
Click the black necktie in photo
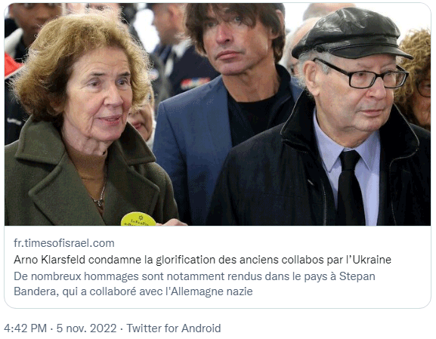(350, 187)
